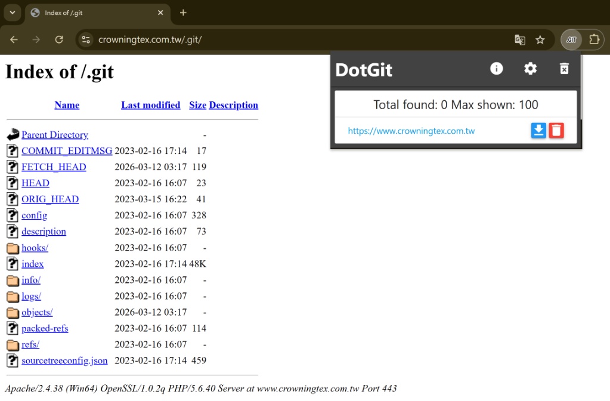Open the info/ directory link

coord(31,280)
